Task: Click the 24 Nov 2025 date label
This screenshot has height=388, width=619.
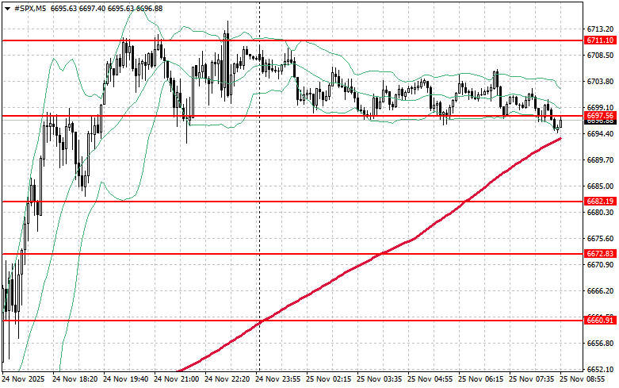Action: pos(25,380)
